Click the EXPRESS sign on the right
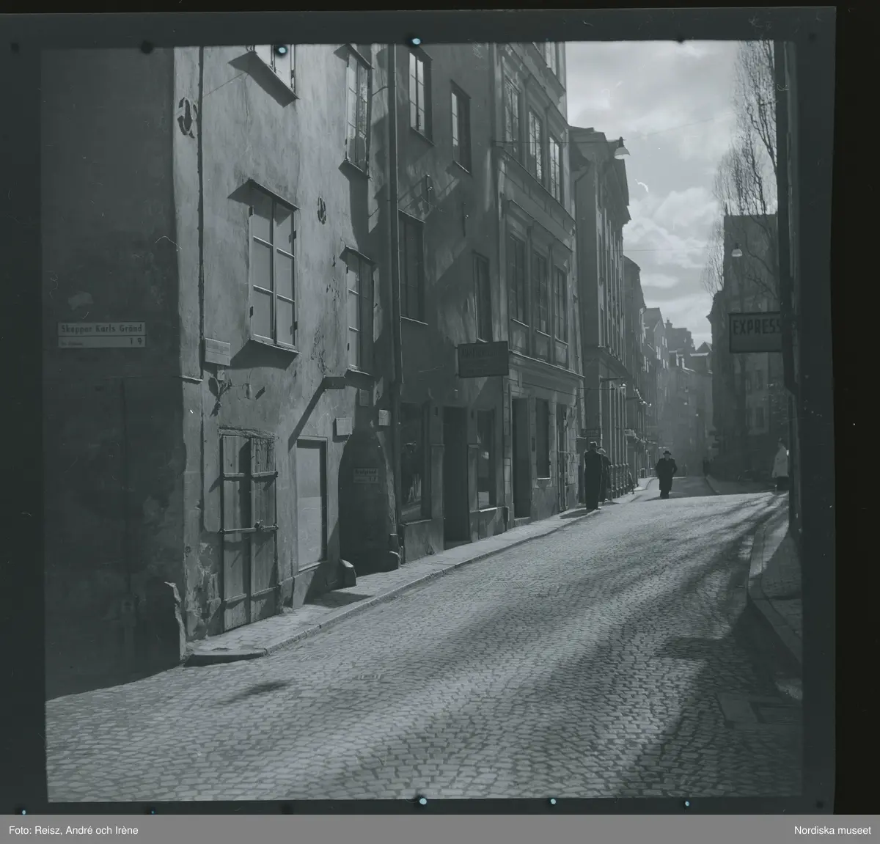 coord(755,332)
